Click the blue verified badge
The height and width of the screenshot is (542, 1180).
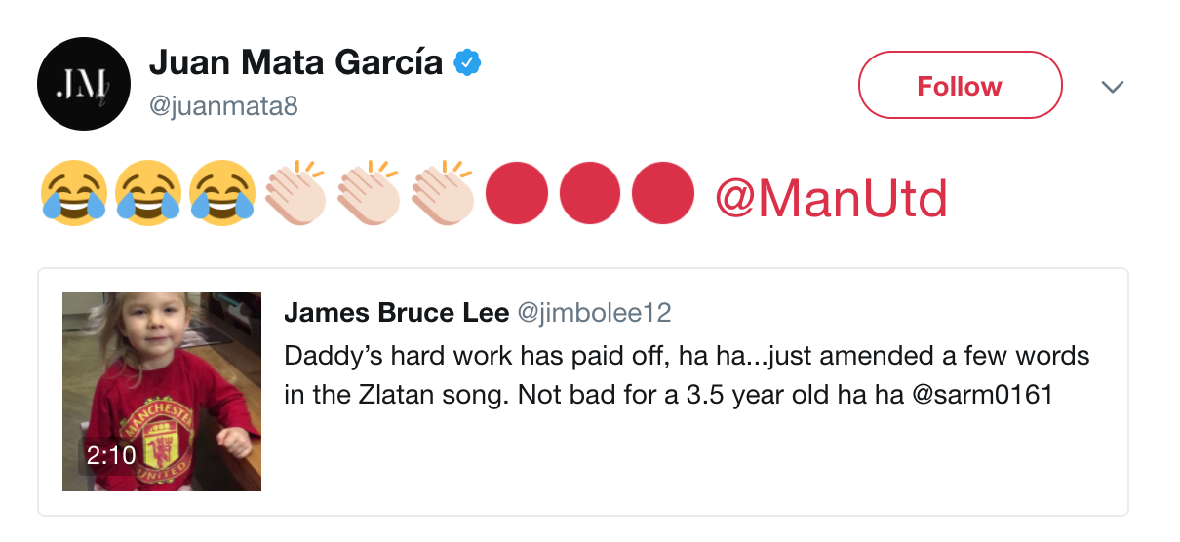coord(469,64)
